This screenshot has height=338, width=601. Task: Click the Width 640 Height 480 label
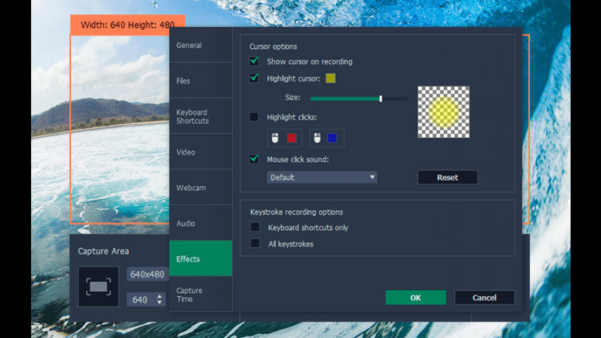tap(128, 25)
